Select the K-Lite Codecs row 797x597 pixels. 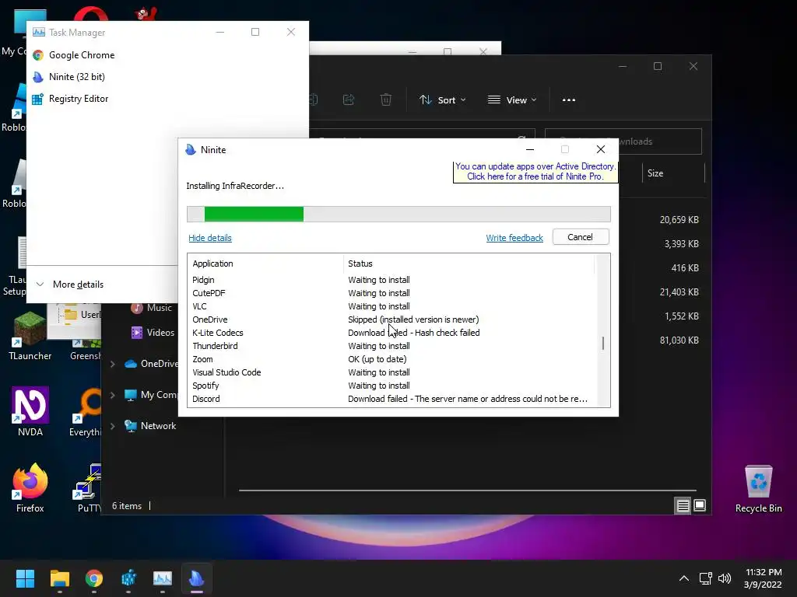click(x=391, y=333)
